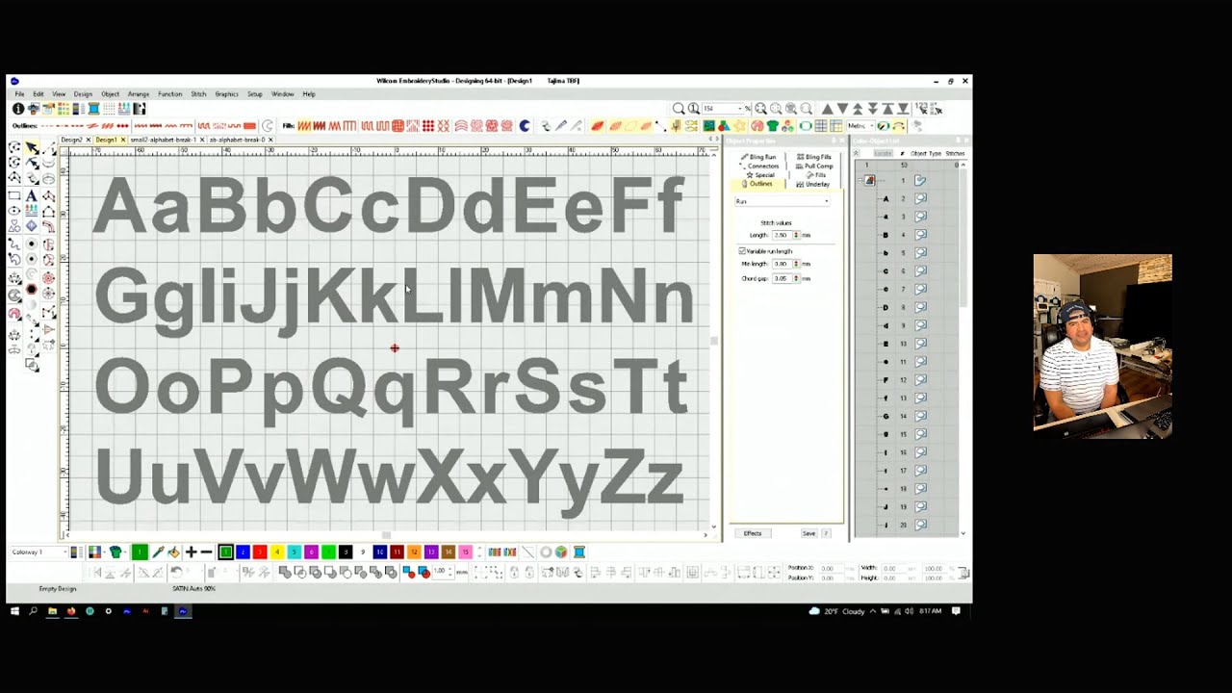This screenshot has width=1232, height=693.
Task: Click the Zoom 1:1 icon
Action: coord(693,109)
